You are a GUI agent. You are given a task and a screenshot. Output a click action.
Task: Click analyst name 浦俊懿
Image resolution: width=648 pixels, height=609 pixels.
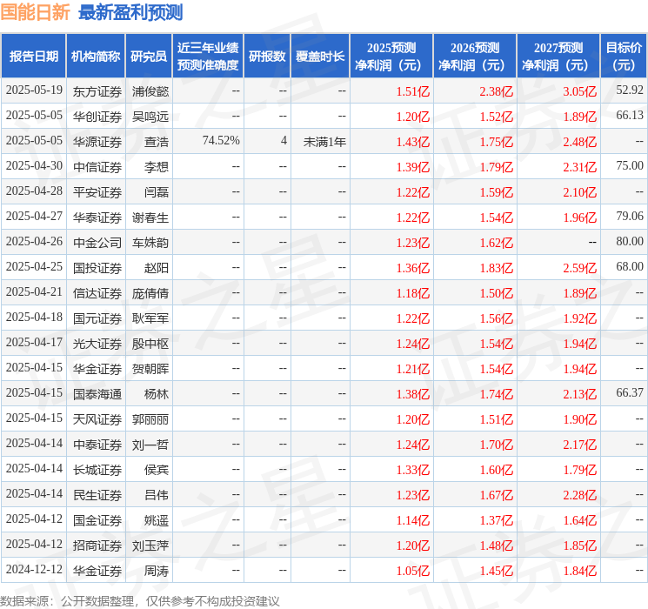[x=150, y=91]
